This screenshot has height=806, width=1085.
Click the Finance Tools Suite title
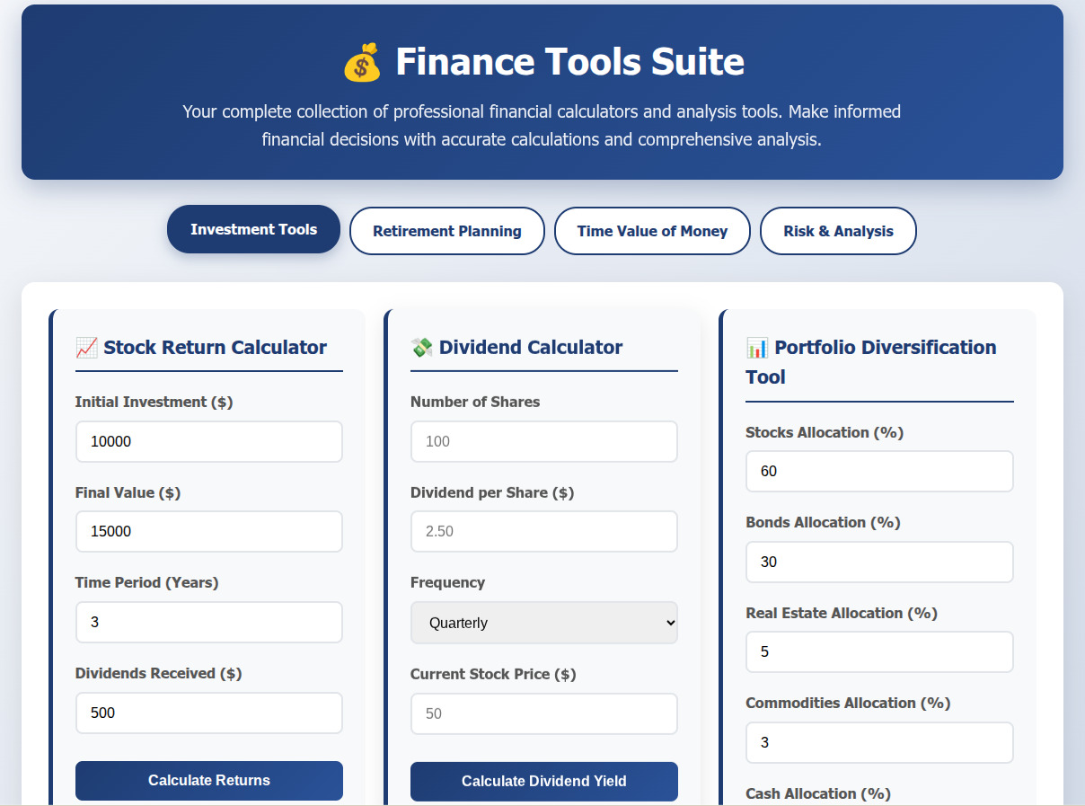click(x=569, y=62)
